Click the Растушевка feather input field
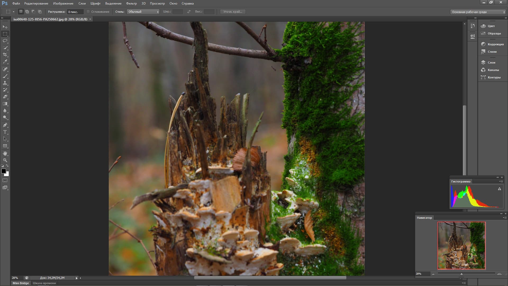 click(75, 12)
